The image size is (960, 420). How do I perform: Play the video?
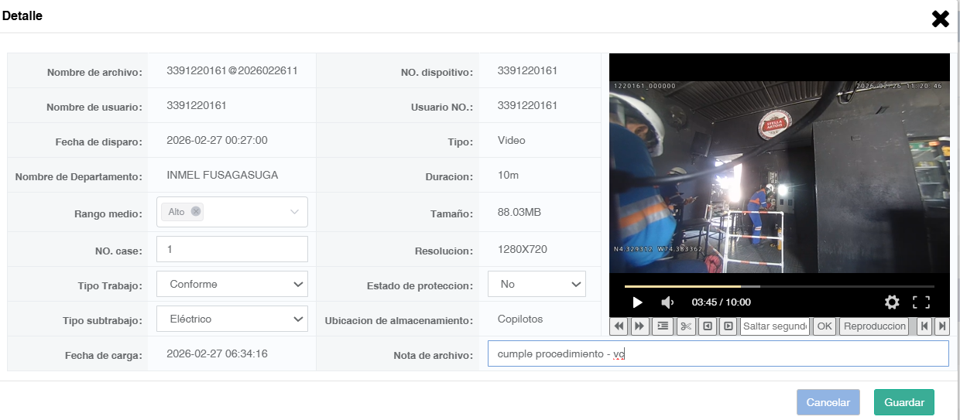coord(637,302)
